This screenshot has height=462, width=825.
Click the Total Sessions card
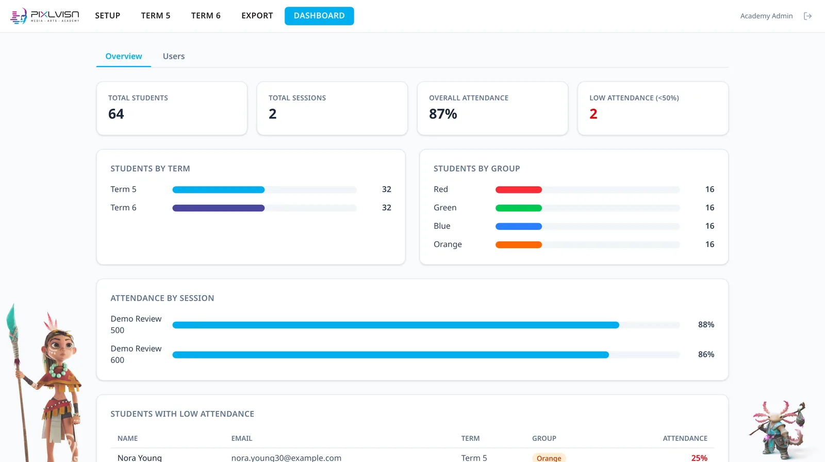tap(332, 108)
